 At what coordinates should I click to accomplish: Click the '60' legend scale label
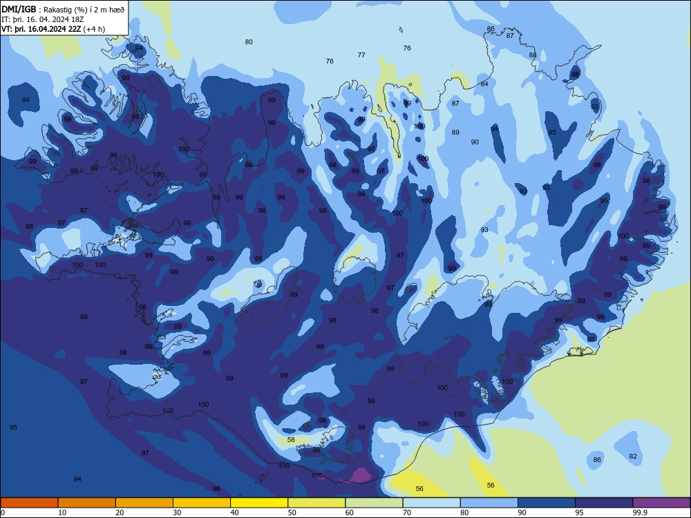pyautogui.click(x=350, y=512)
